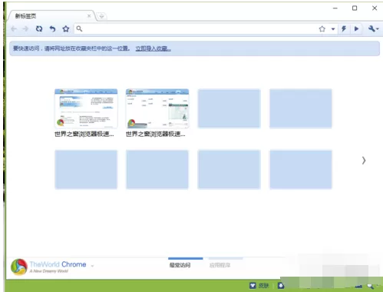Switch to the 应用程序 tab
Image resolution: width=383 pixels, height=292 pixels.
(220, 265)
